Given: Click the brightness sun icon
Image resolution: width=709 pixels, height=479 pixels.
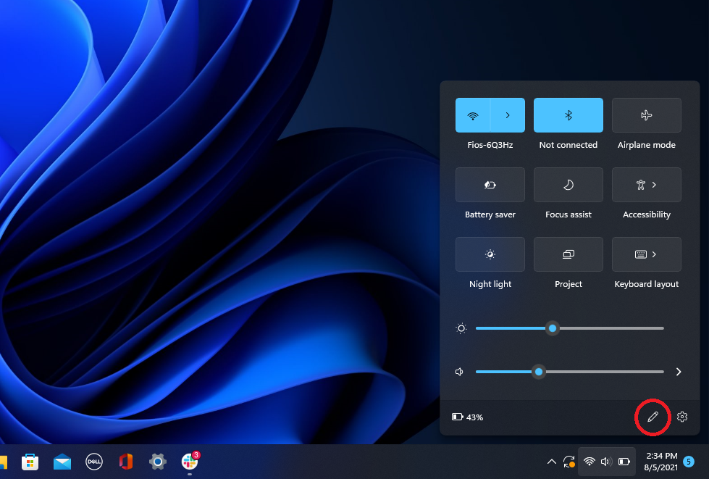Looking at the screenshot, I should (x=461, y=328).
